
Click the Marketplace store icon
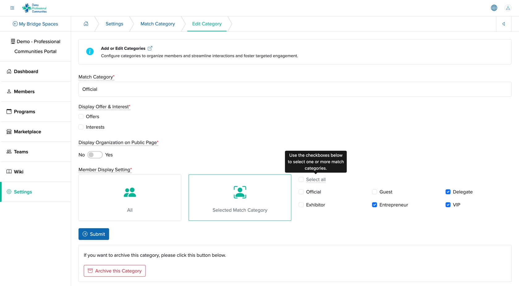coord(9,132)
